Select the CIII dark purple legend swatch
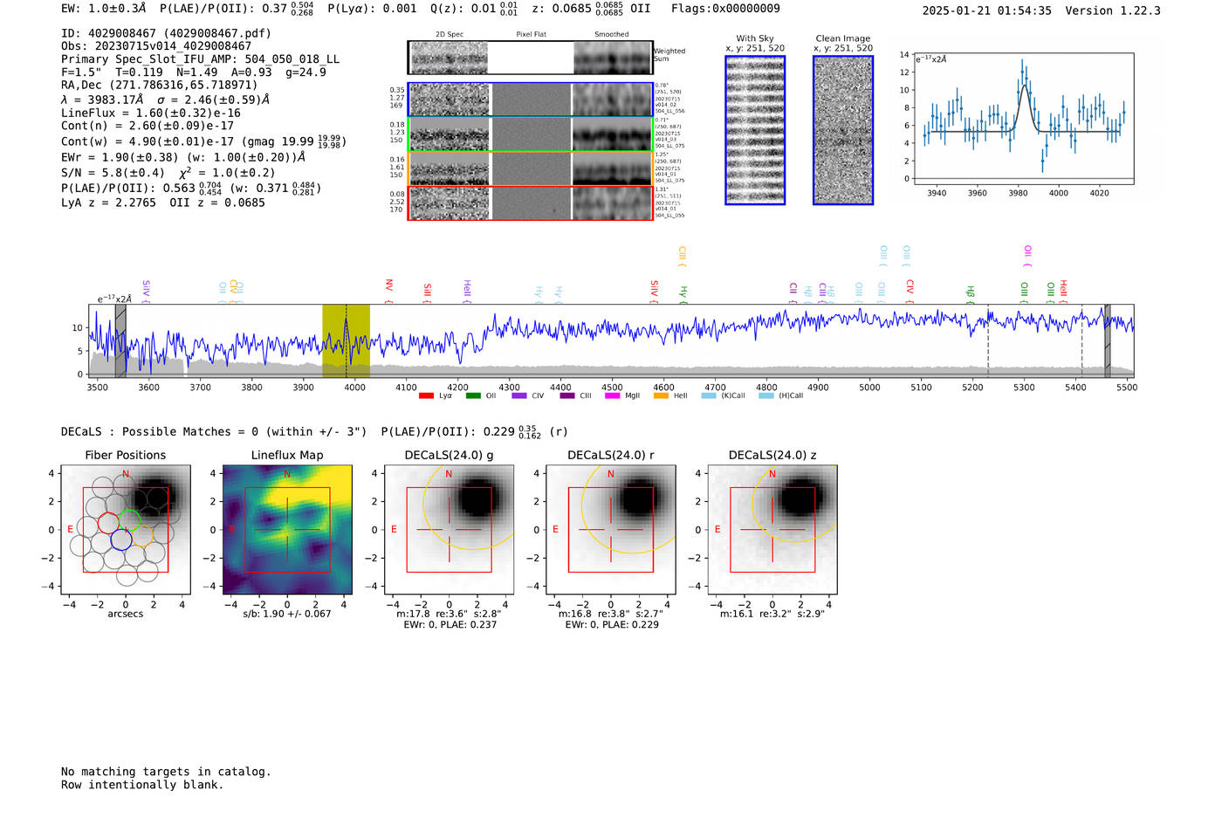The image size is (1222, 832). (567, 395)
